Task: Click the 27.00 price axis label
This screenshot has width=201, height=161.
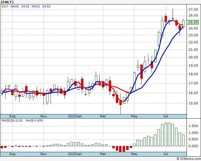Action: click(193, 9)
